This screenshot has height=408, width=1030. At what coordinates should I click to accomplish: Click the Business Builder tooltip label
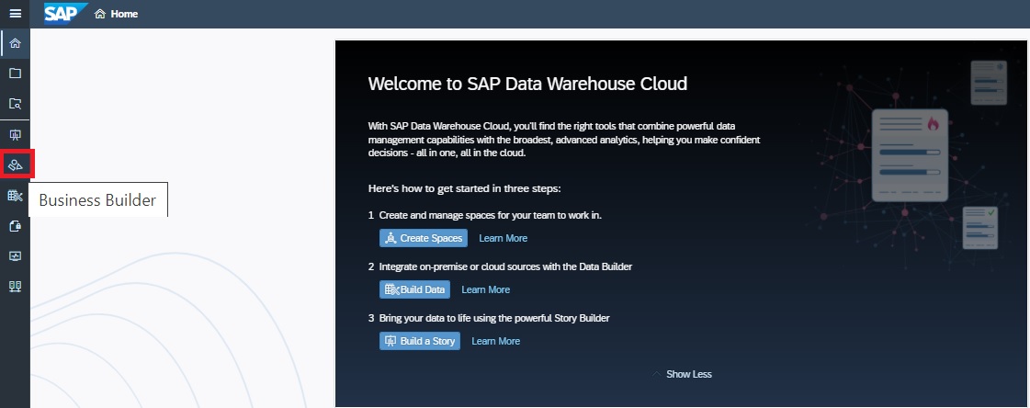97,199
